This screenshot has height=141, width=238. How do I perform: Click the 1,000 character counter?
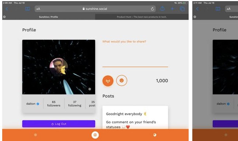162,81
